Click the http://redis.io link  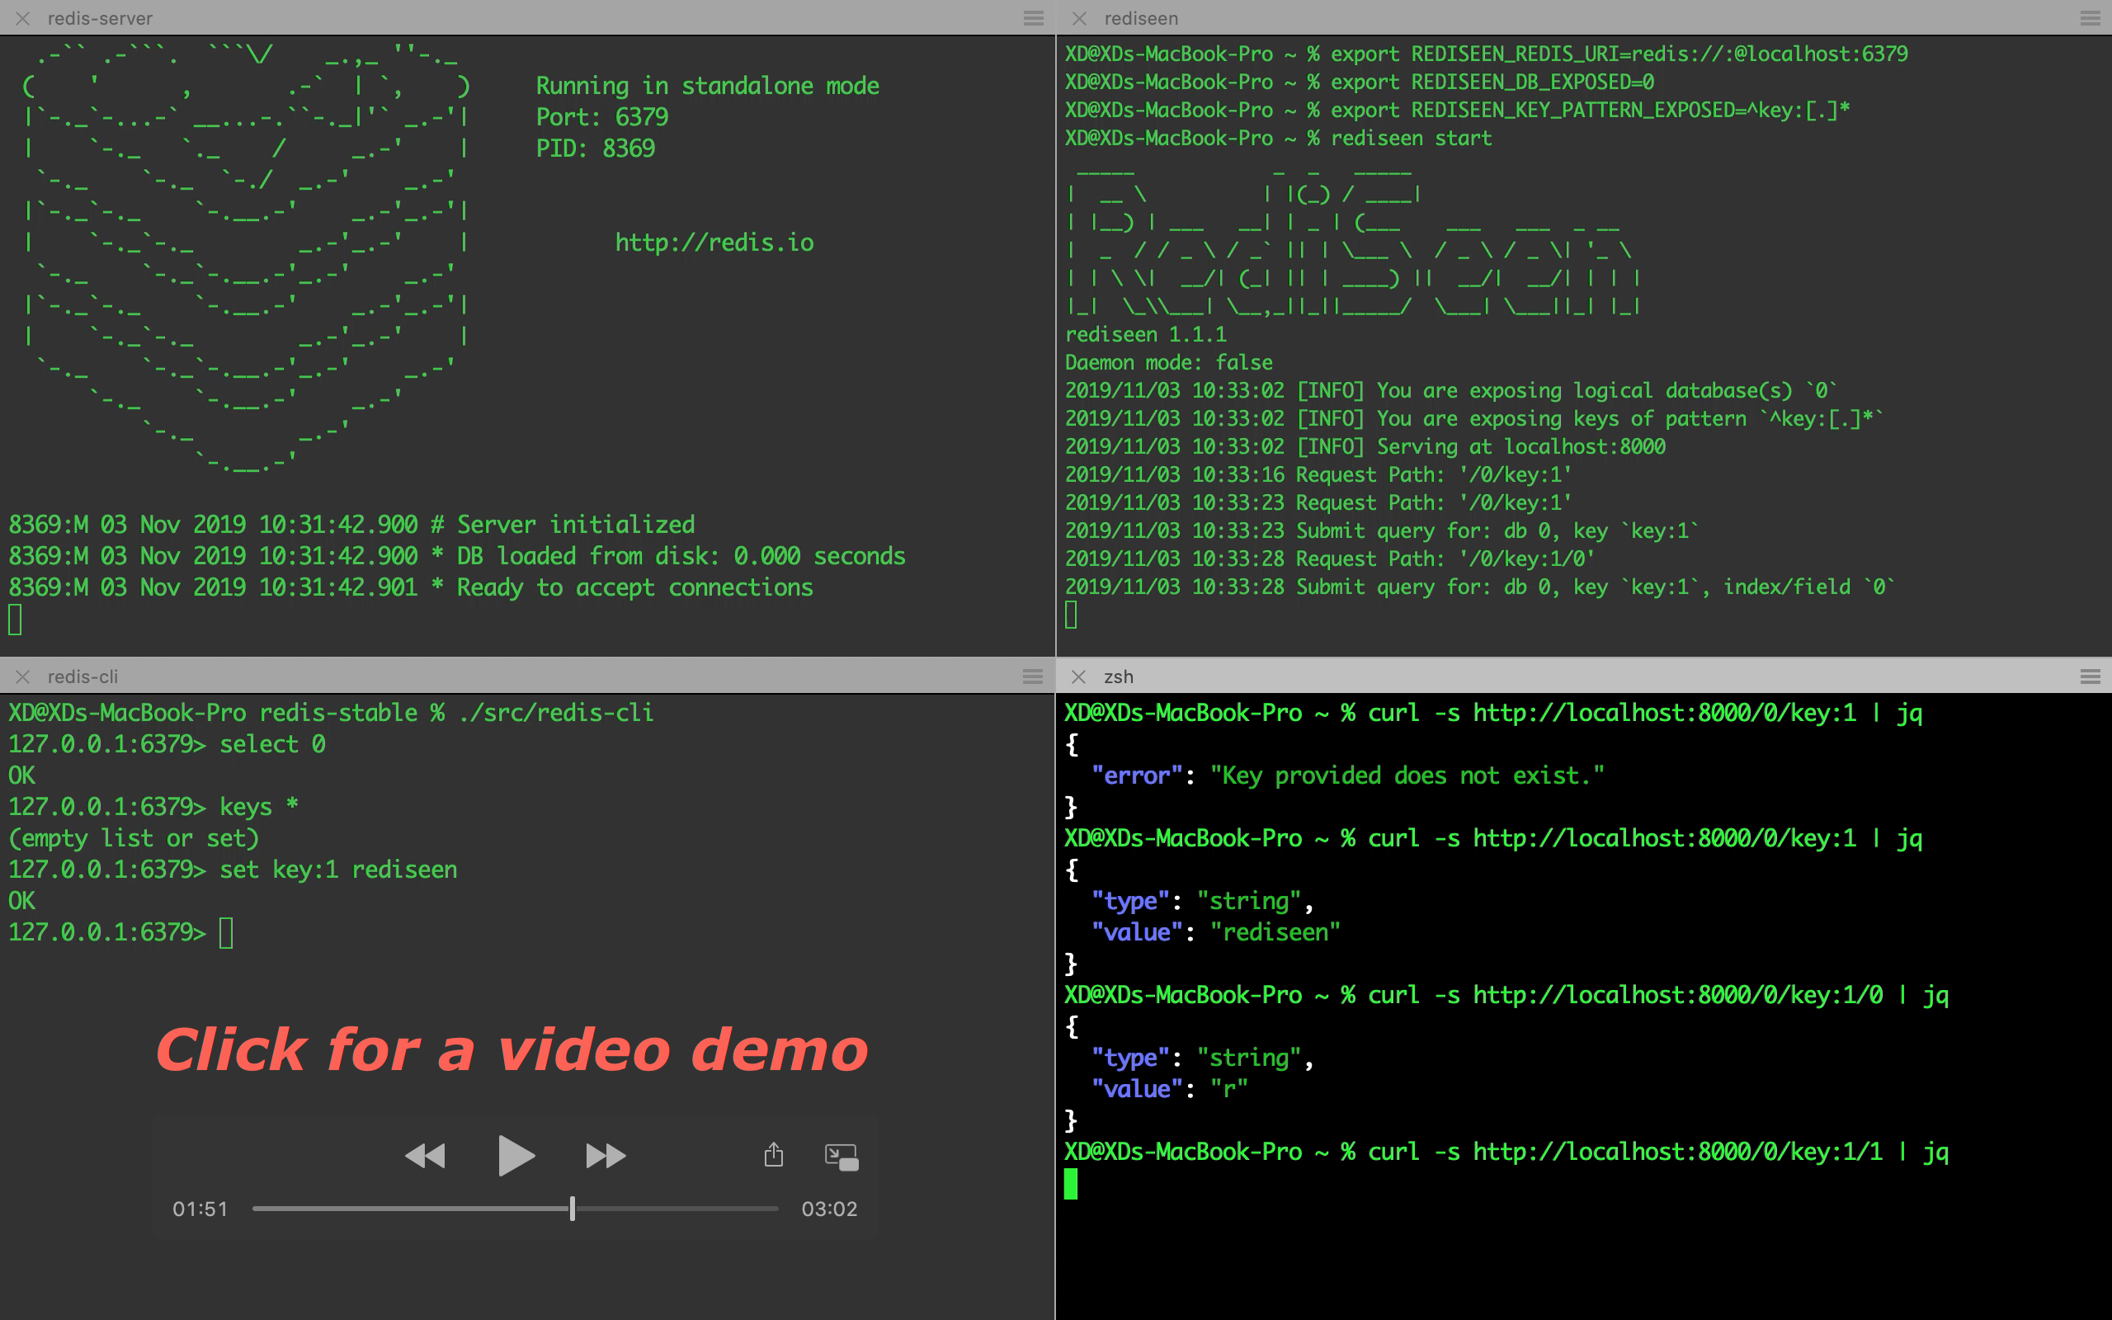714,243
